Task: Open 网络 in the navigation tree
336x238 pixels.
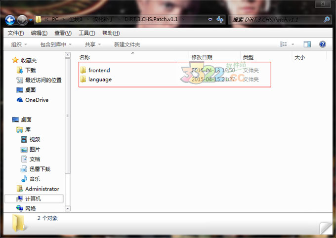Action: 31,208
